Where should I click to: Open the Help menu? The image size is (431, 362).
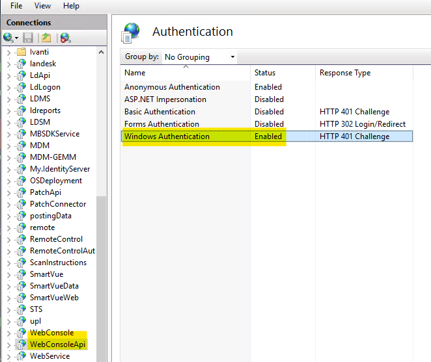point(71,6)
